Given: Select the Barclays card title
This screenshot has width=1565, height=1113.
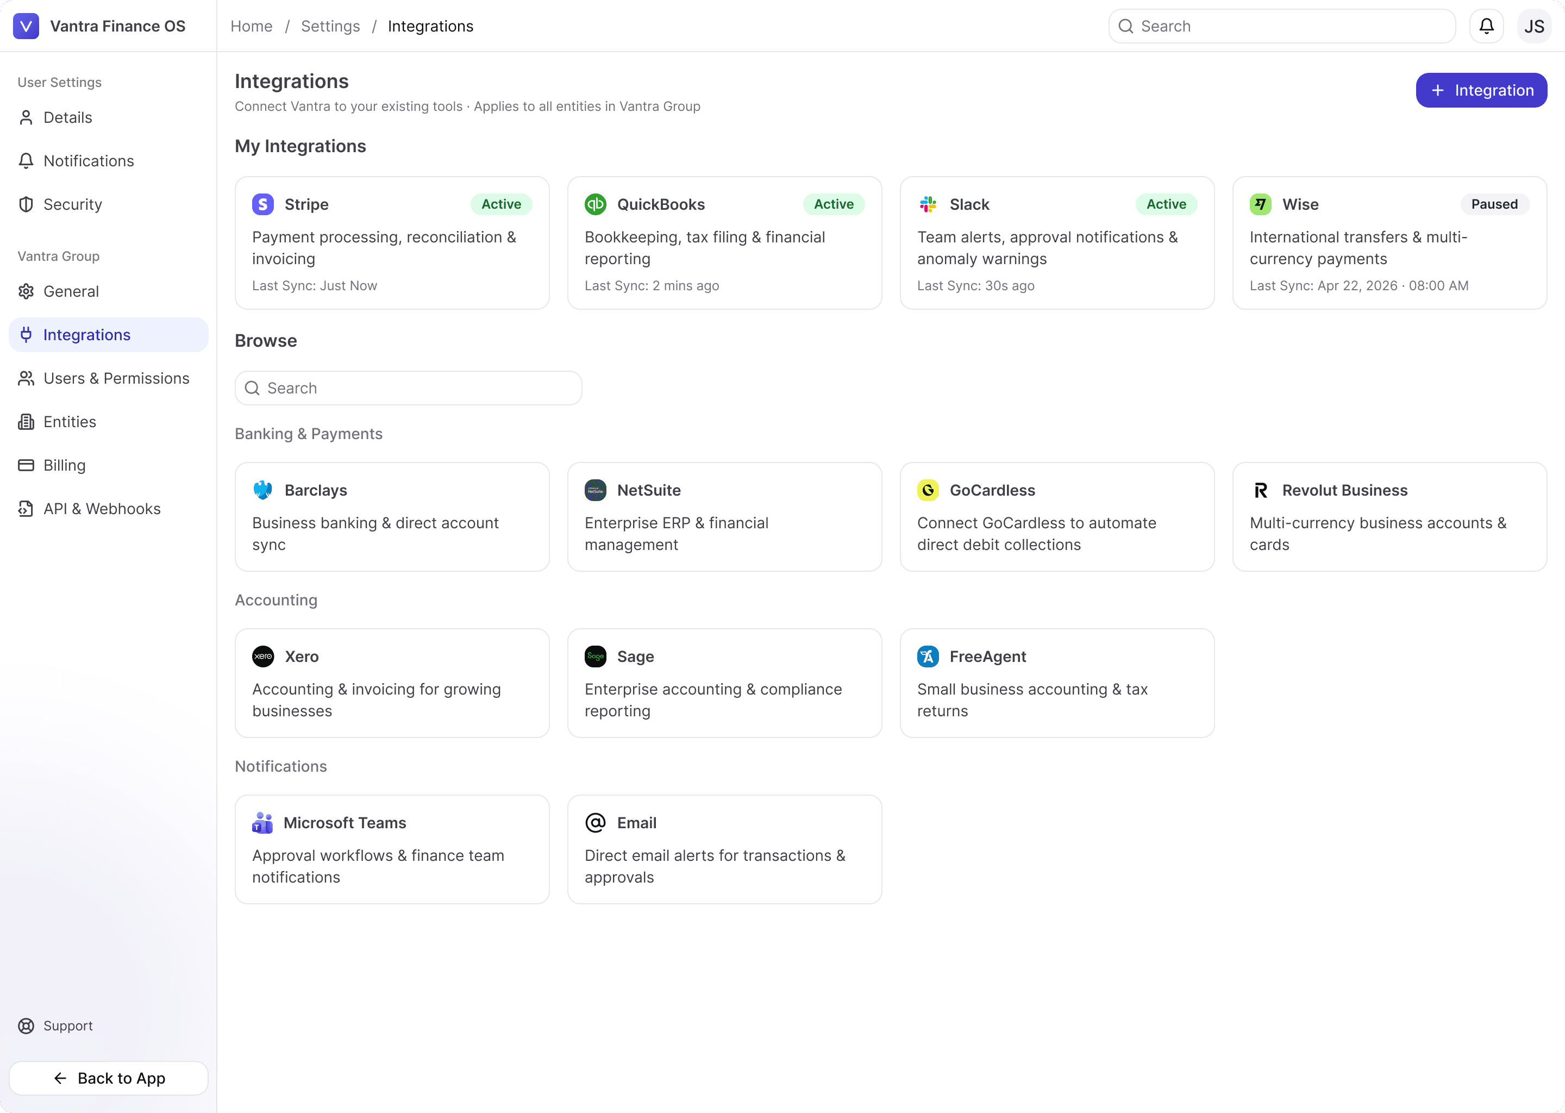Looking at the screenshot, I should tap(316, 490).
